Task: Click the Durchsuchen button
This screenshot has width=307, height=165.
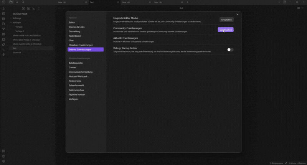Action: [226, 30]
